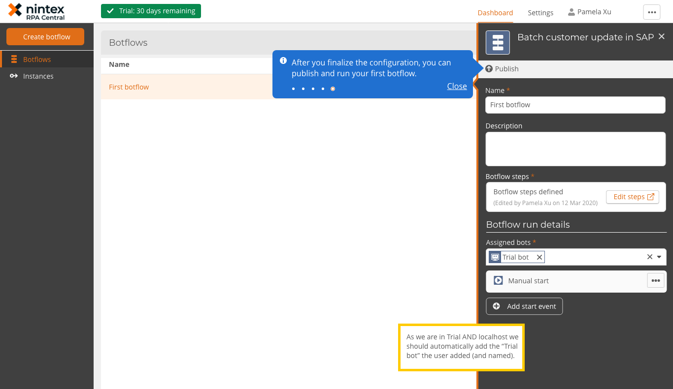Click the Publish button

pyautogui.click(x=502, y=69)
